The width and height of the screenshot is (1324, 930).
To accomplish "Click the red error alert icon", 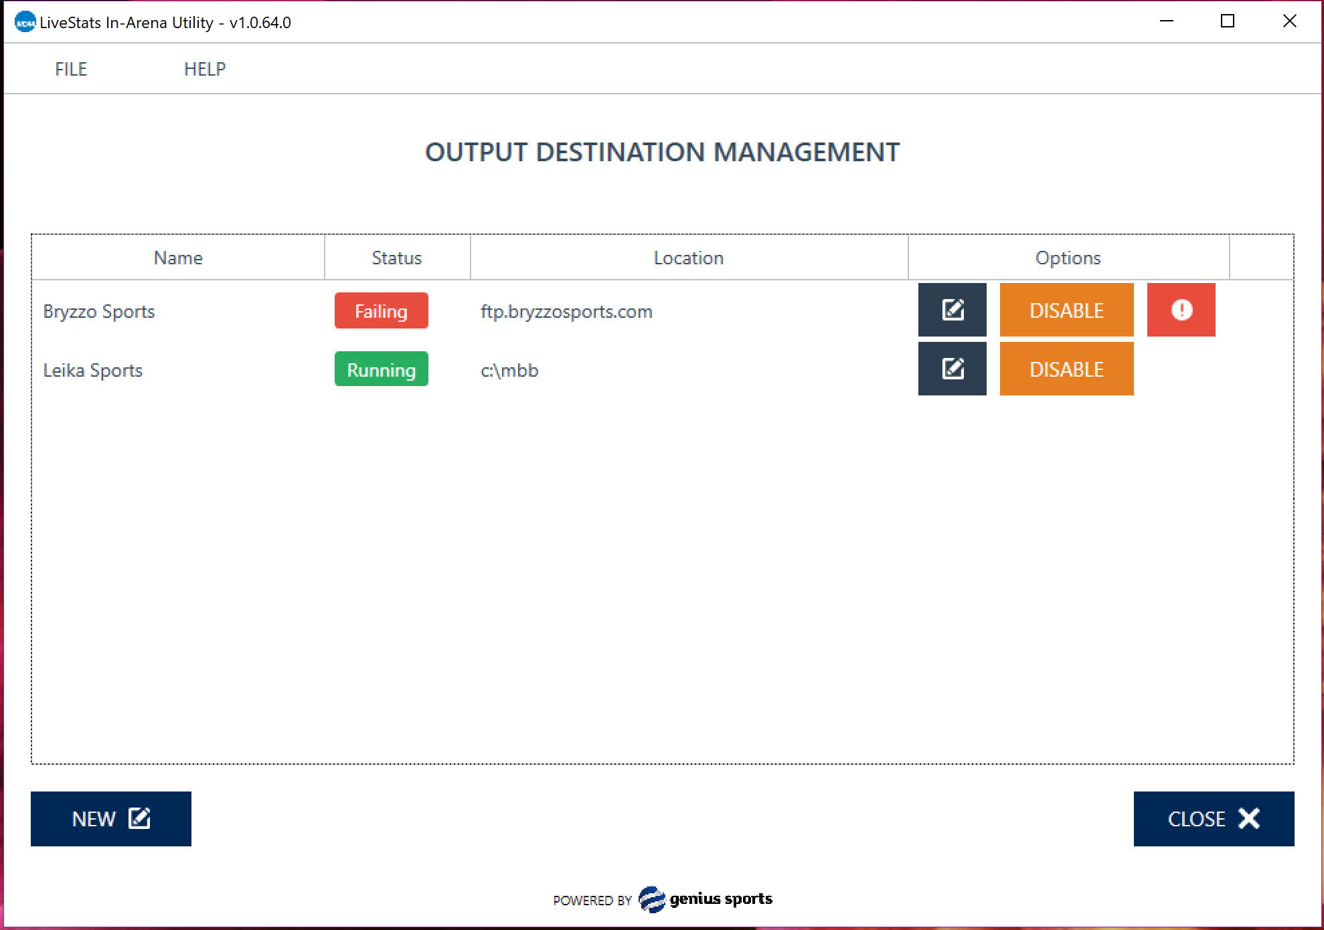I will (x=1181, y=310).
